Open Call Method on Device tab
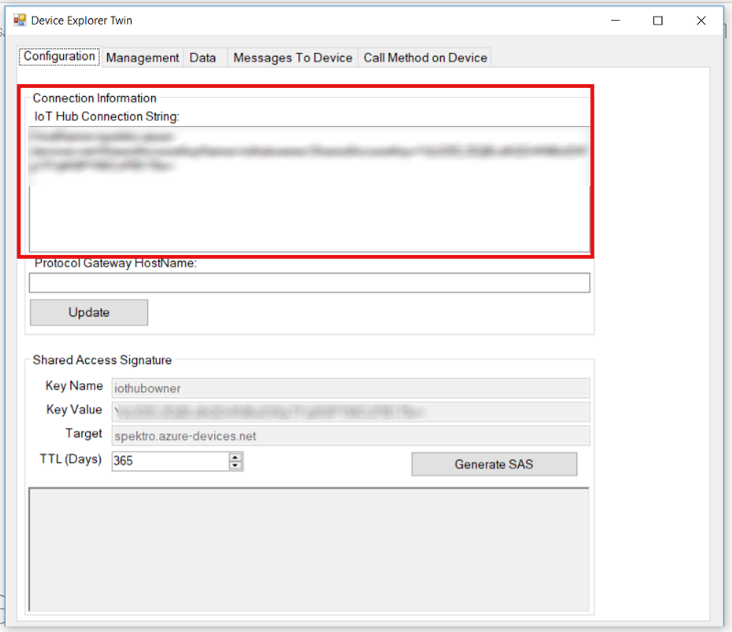 point(425,58)
